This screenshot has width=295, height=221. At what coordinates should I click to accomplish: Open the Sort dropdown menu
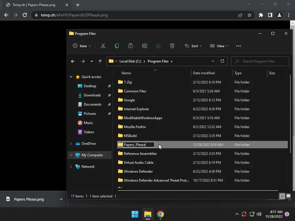tap(193, 46)
